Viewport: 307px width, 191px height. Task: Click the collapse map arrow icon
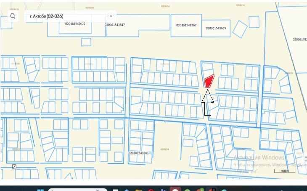14,167
